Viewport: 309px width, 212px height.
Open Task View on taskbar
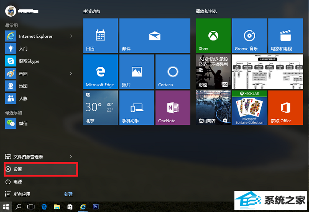(x=31, y=207)
